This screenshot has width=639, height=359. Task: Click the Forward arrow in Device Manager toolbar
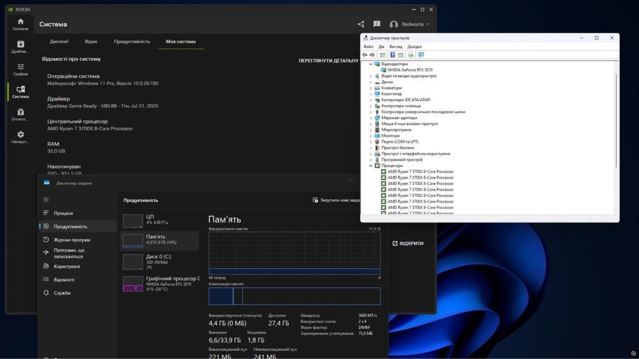[372, 55]
